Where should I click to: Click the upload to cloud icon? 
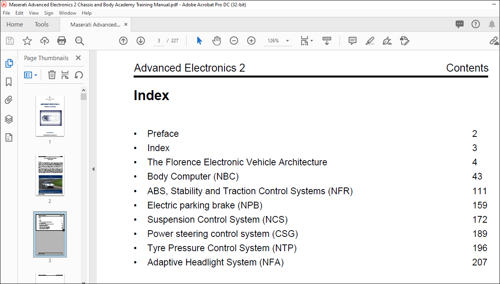click(x=45, y=41)
